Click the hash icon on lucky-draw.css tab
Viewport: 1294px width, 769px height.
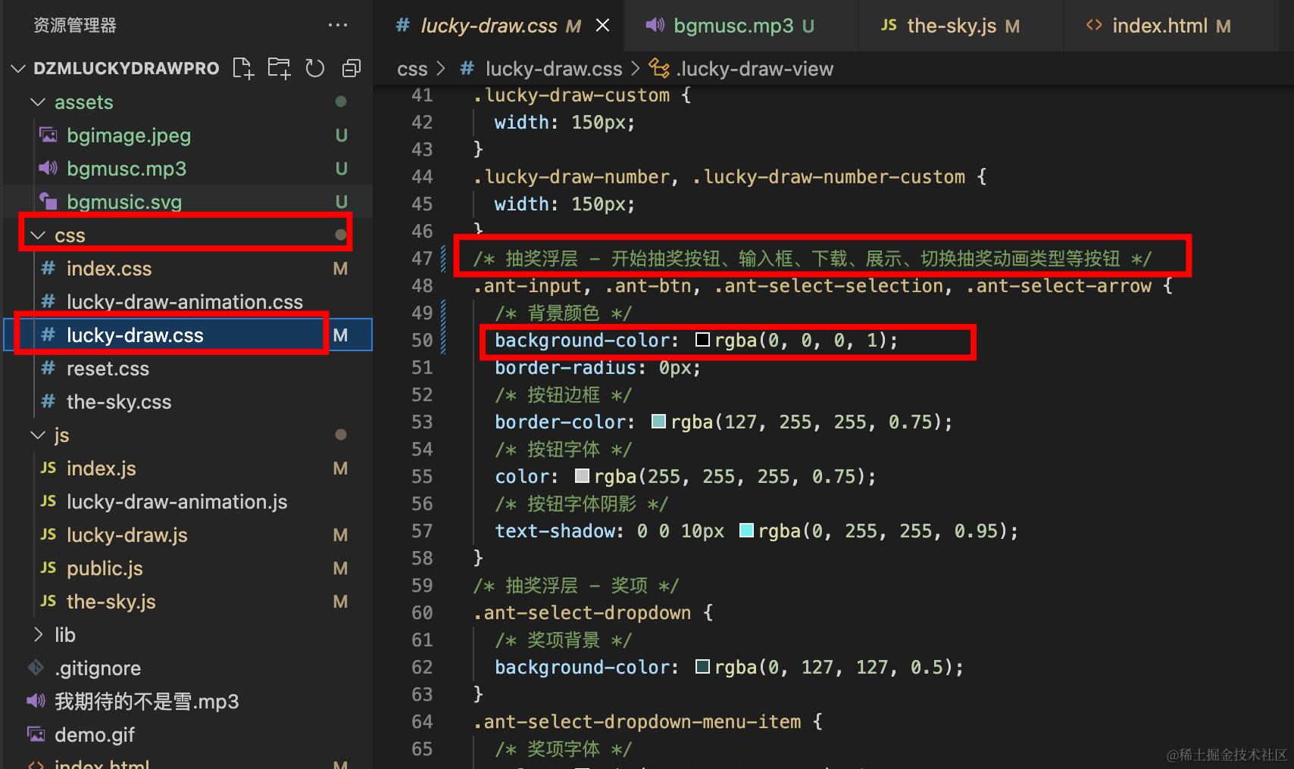click(404, 25)
